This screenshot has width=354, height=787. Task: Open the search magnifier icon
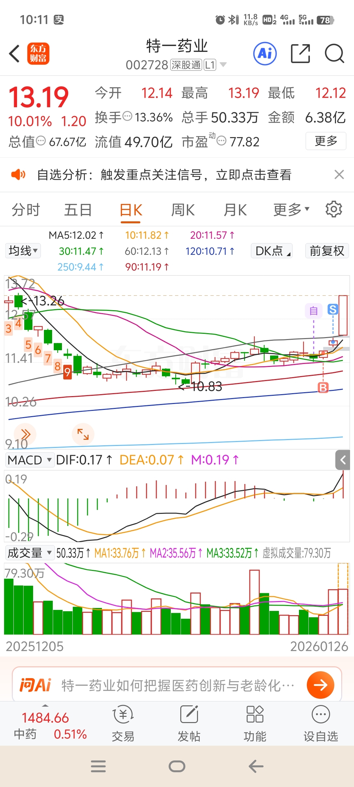334,53
